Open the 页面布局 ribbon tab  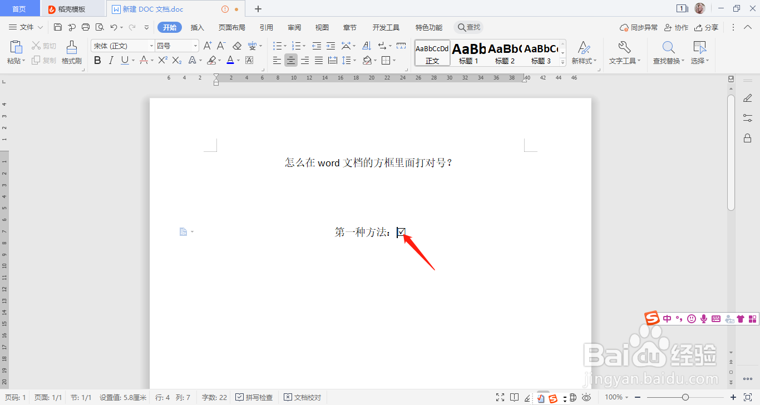(232, 27)
